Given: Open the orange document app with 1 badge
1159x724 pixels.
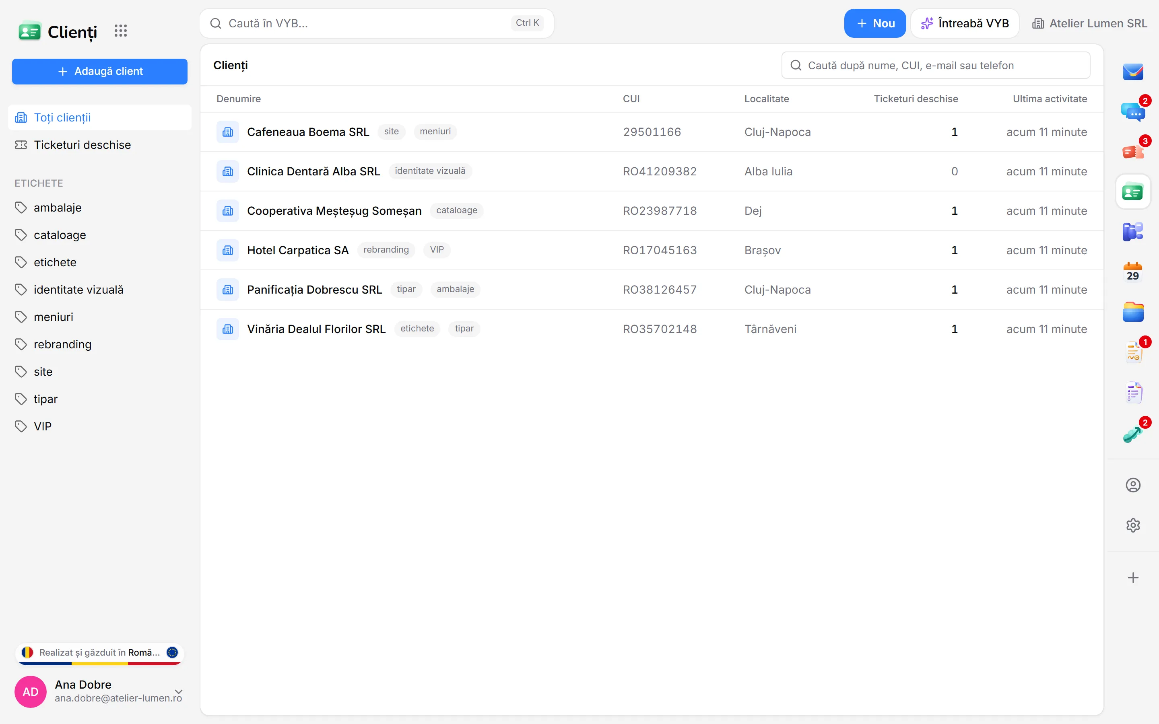Looking at the screenshot, I should click(1133, 353).
